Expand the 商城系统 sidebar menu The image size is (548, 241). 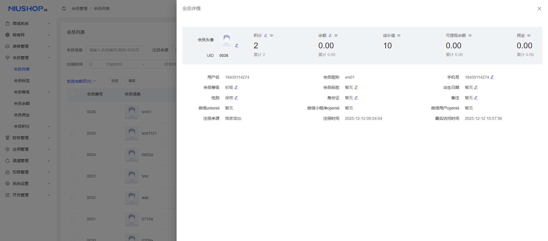[28, 23]
